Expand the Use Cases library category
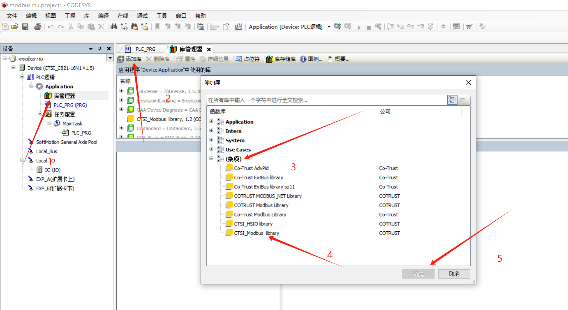Screen dimensions: 568x310 [211, 149]
